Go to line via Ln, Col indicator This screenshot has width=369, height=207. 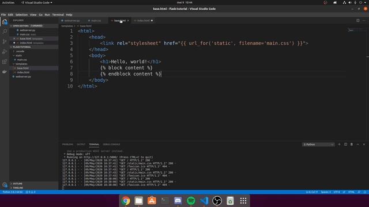point(312,192)
